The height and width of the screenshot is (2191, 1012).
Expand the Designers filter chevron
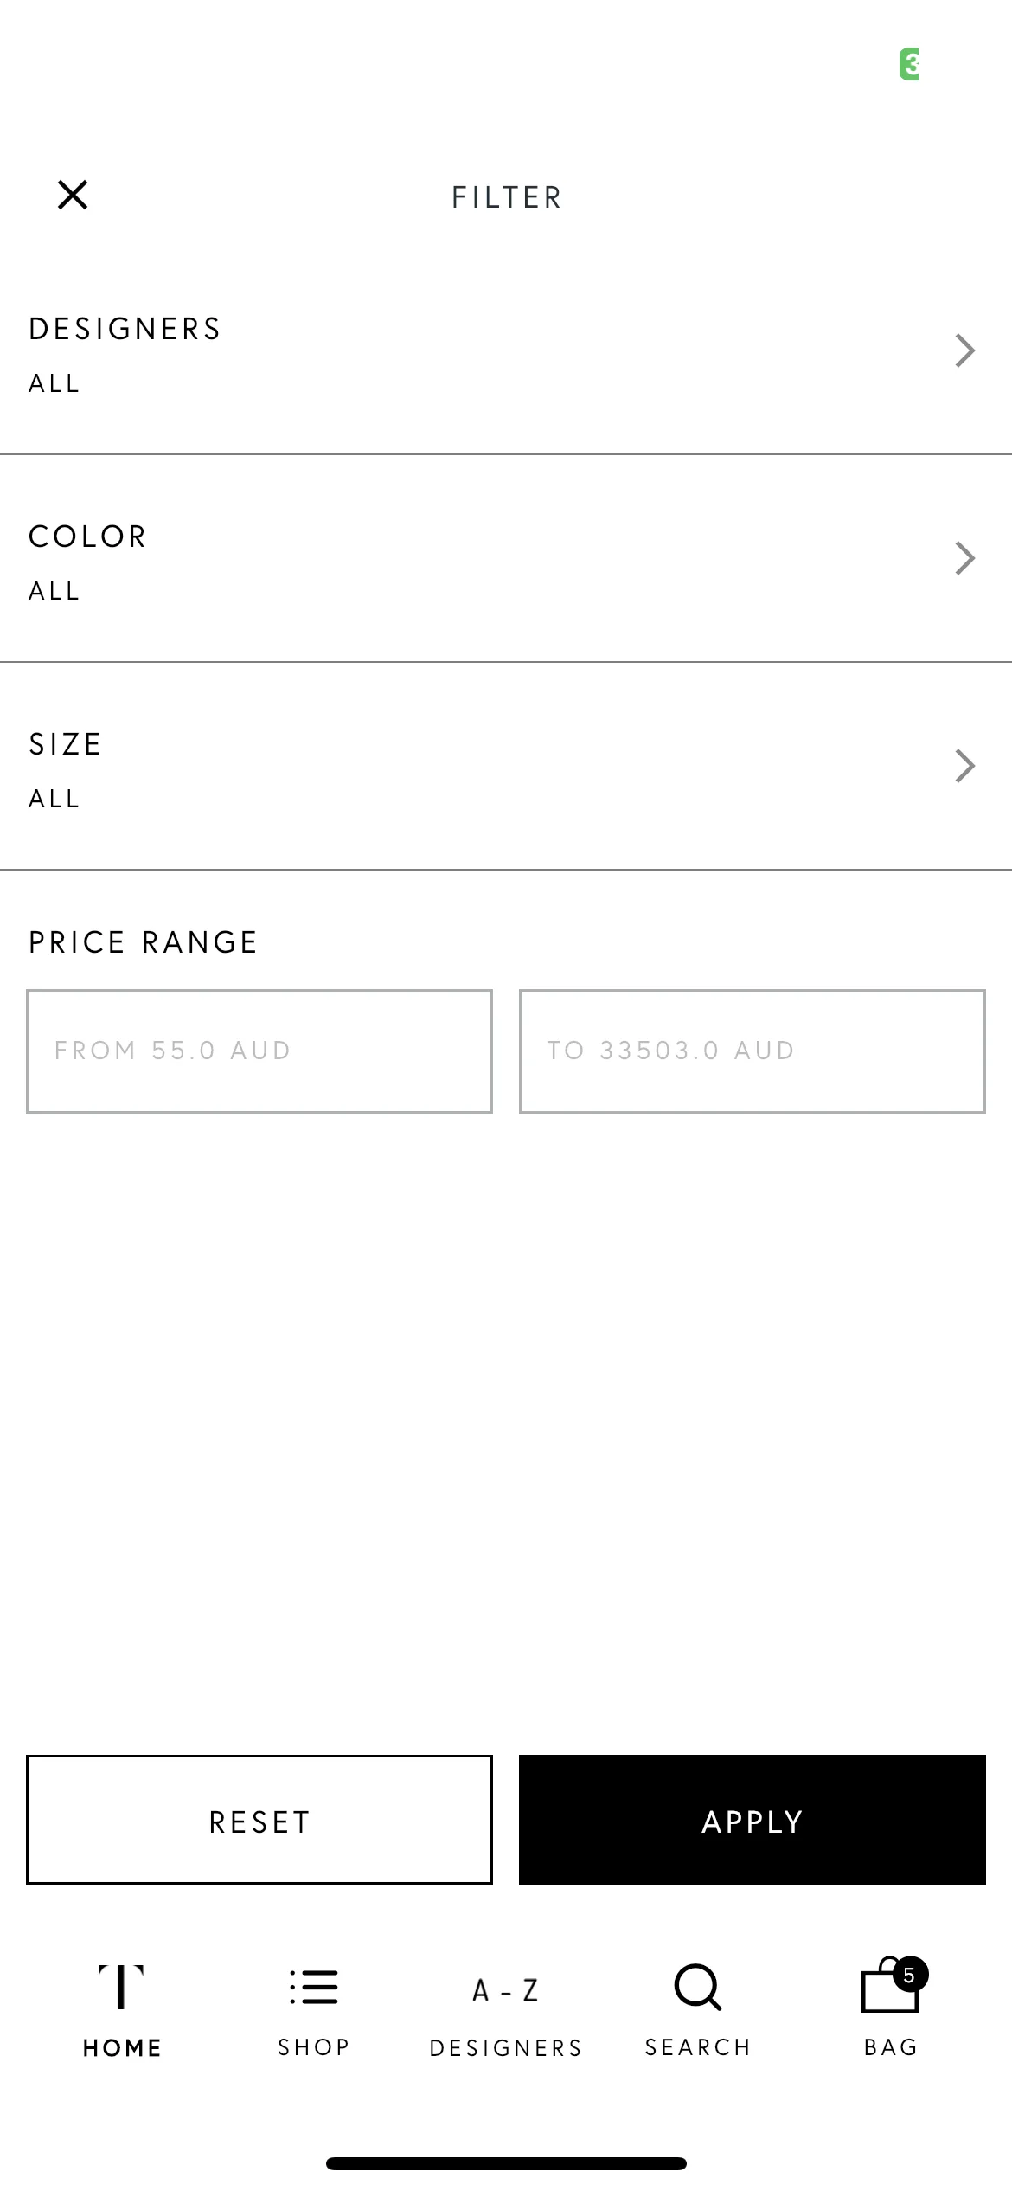click(x=965, y=350)
